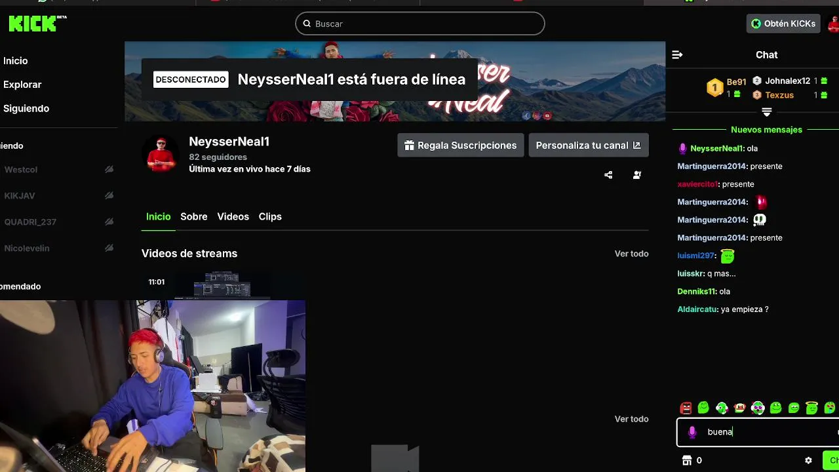
Task: Open followed channel QUADRI_237
Action: 30,222
